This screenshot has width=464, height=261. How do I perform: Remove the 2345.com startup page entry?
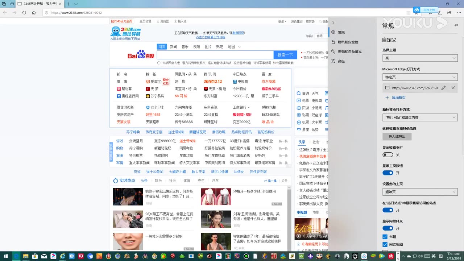click(x=453, y=88)
